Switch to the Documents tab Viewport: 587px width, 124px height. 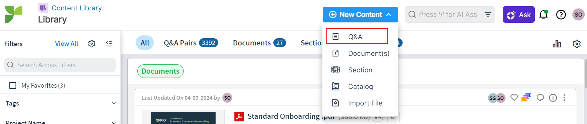click(x=259, y=43)
